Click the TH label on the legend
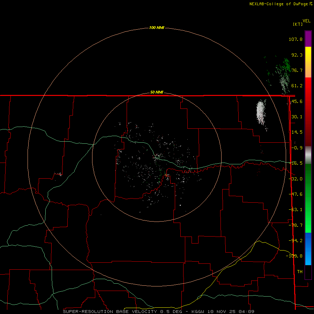The width and height of the screenshot is (314, 314). click(x=300, y=271)
